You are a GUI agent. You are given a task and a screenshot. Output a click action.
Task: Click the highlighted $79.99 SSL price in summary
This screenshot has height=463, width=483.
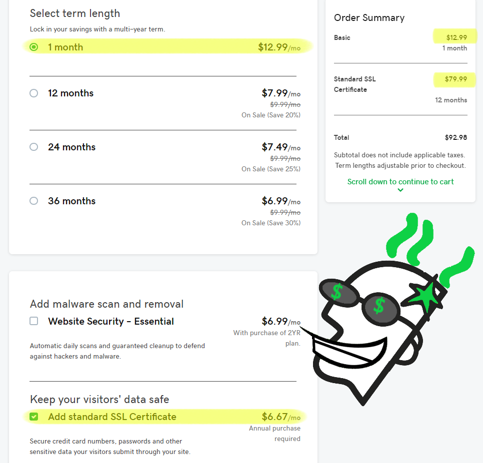pos(455,79)
